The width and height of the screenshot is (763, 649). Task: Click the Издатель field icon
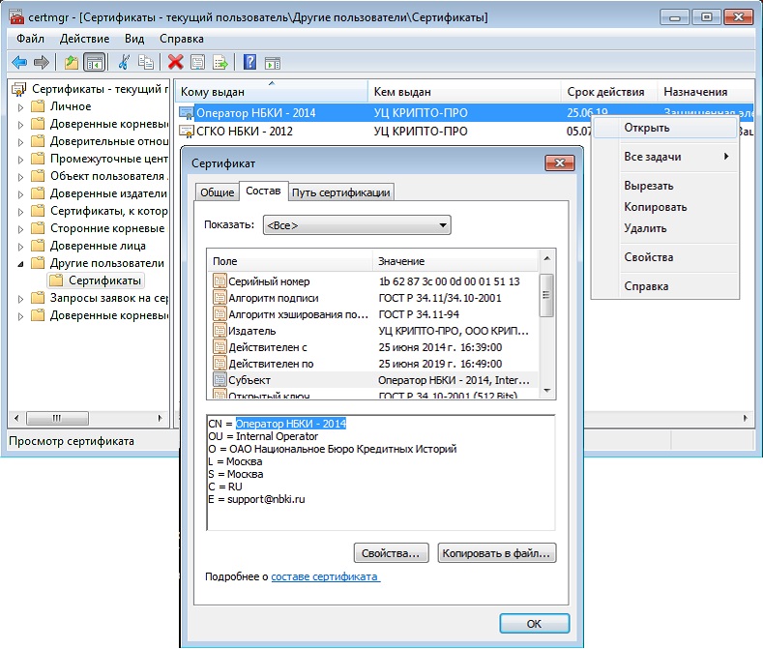coord(220,331)
